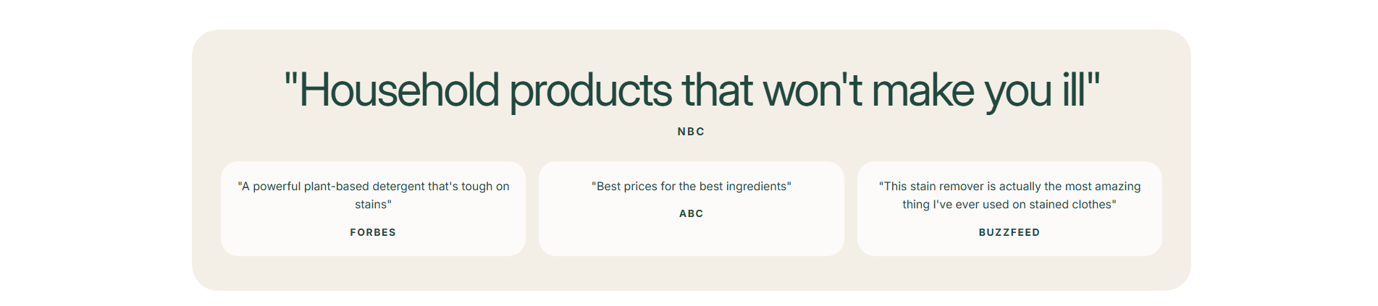This screenshot has height=306, width=1378.
Task: Click empty space below ABC label in card
Action: (x=692, y=237)
